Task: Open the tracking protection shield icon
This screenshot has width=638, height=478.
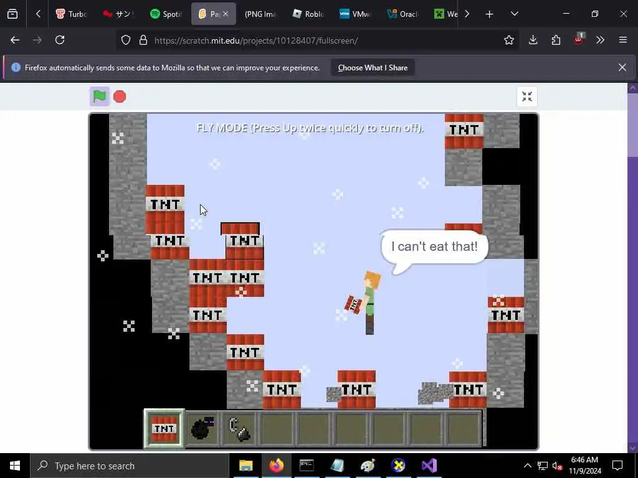Action: (x=126, y=40)
